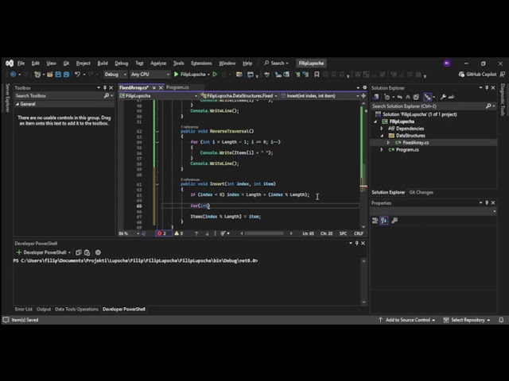
Task: Click Add to Source Control button
Action: tap(407, 320)
